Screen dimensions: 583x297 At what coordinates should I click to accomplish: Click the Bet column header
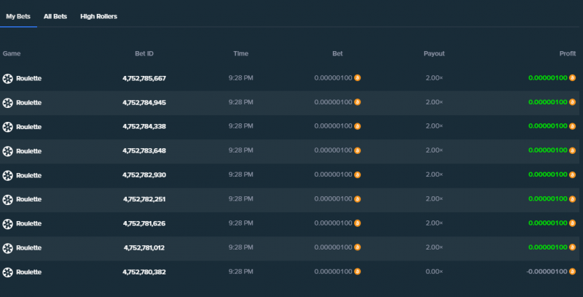click(337, 53)
